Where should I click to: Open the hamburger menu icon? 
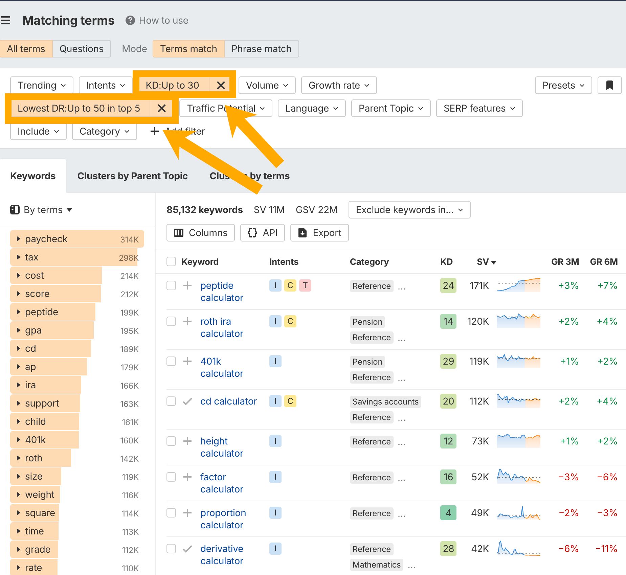(x=5, y=21)
